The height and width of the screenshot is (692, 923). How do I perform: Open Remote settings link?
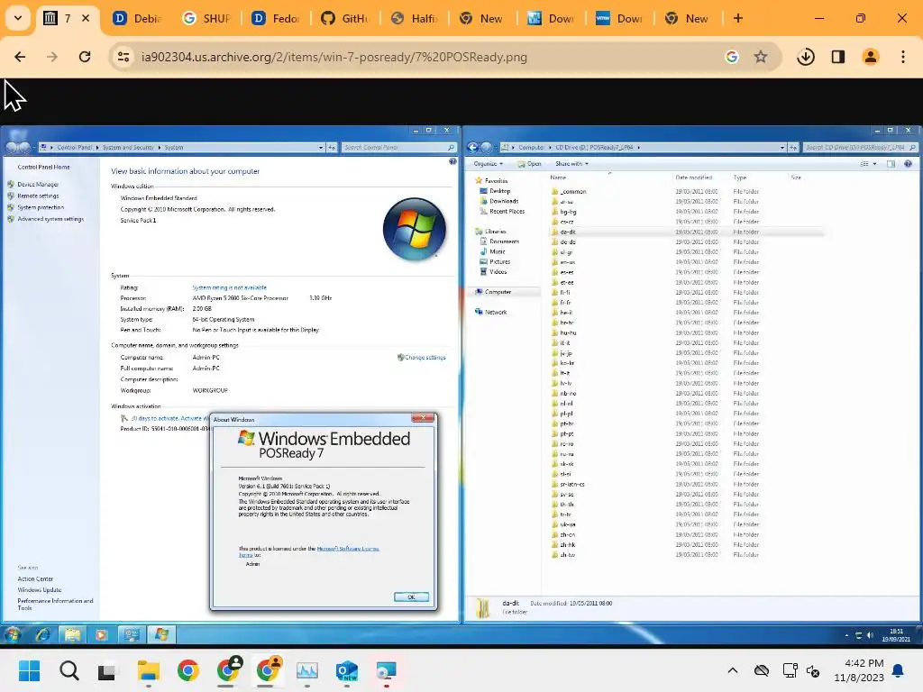pos(38,196)
